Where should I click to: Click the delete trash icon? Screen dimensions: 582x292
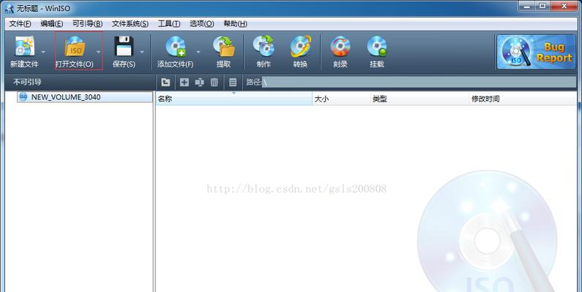point(214,82)
